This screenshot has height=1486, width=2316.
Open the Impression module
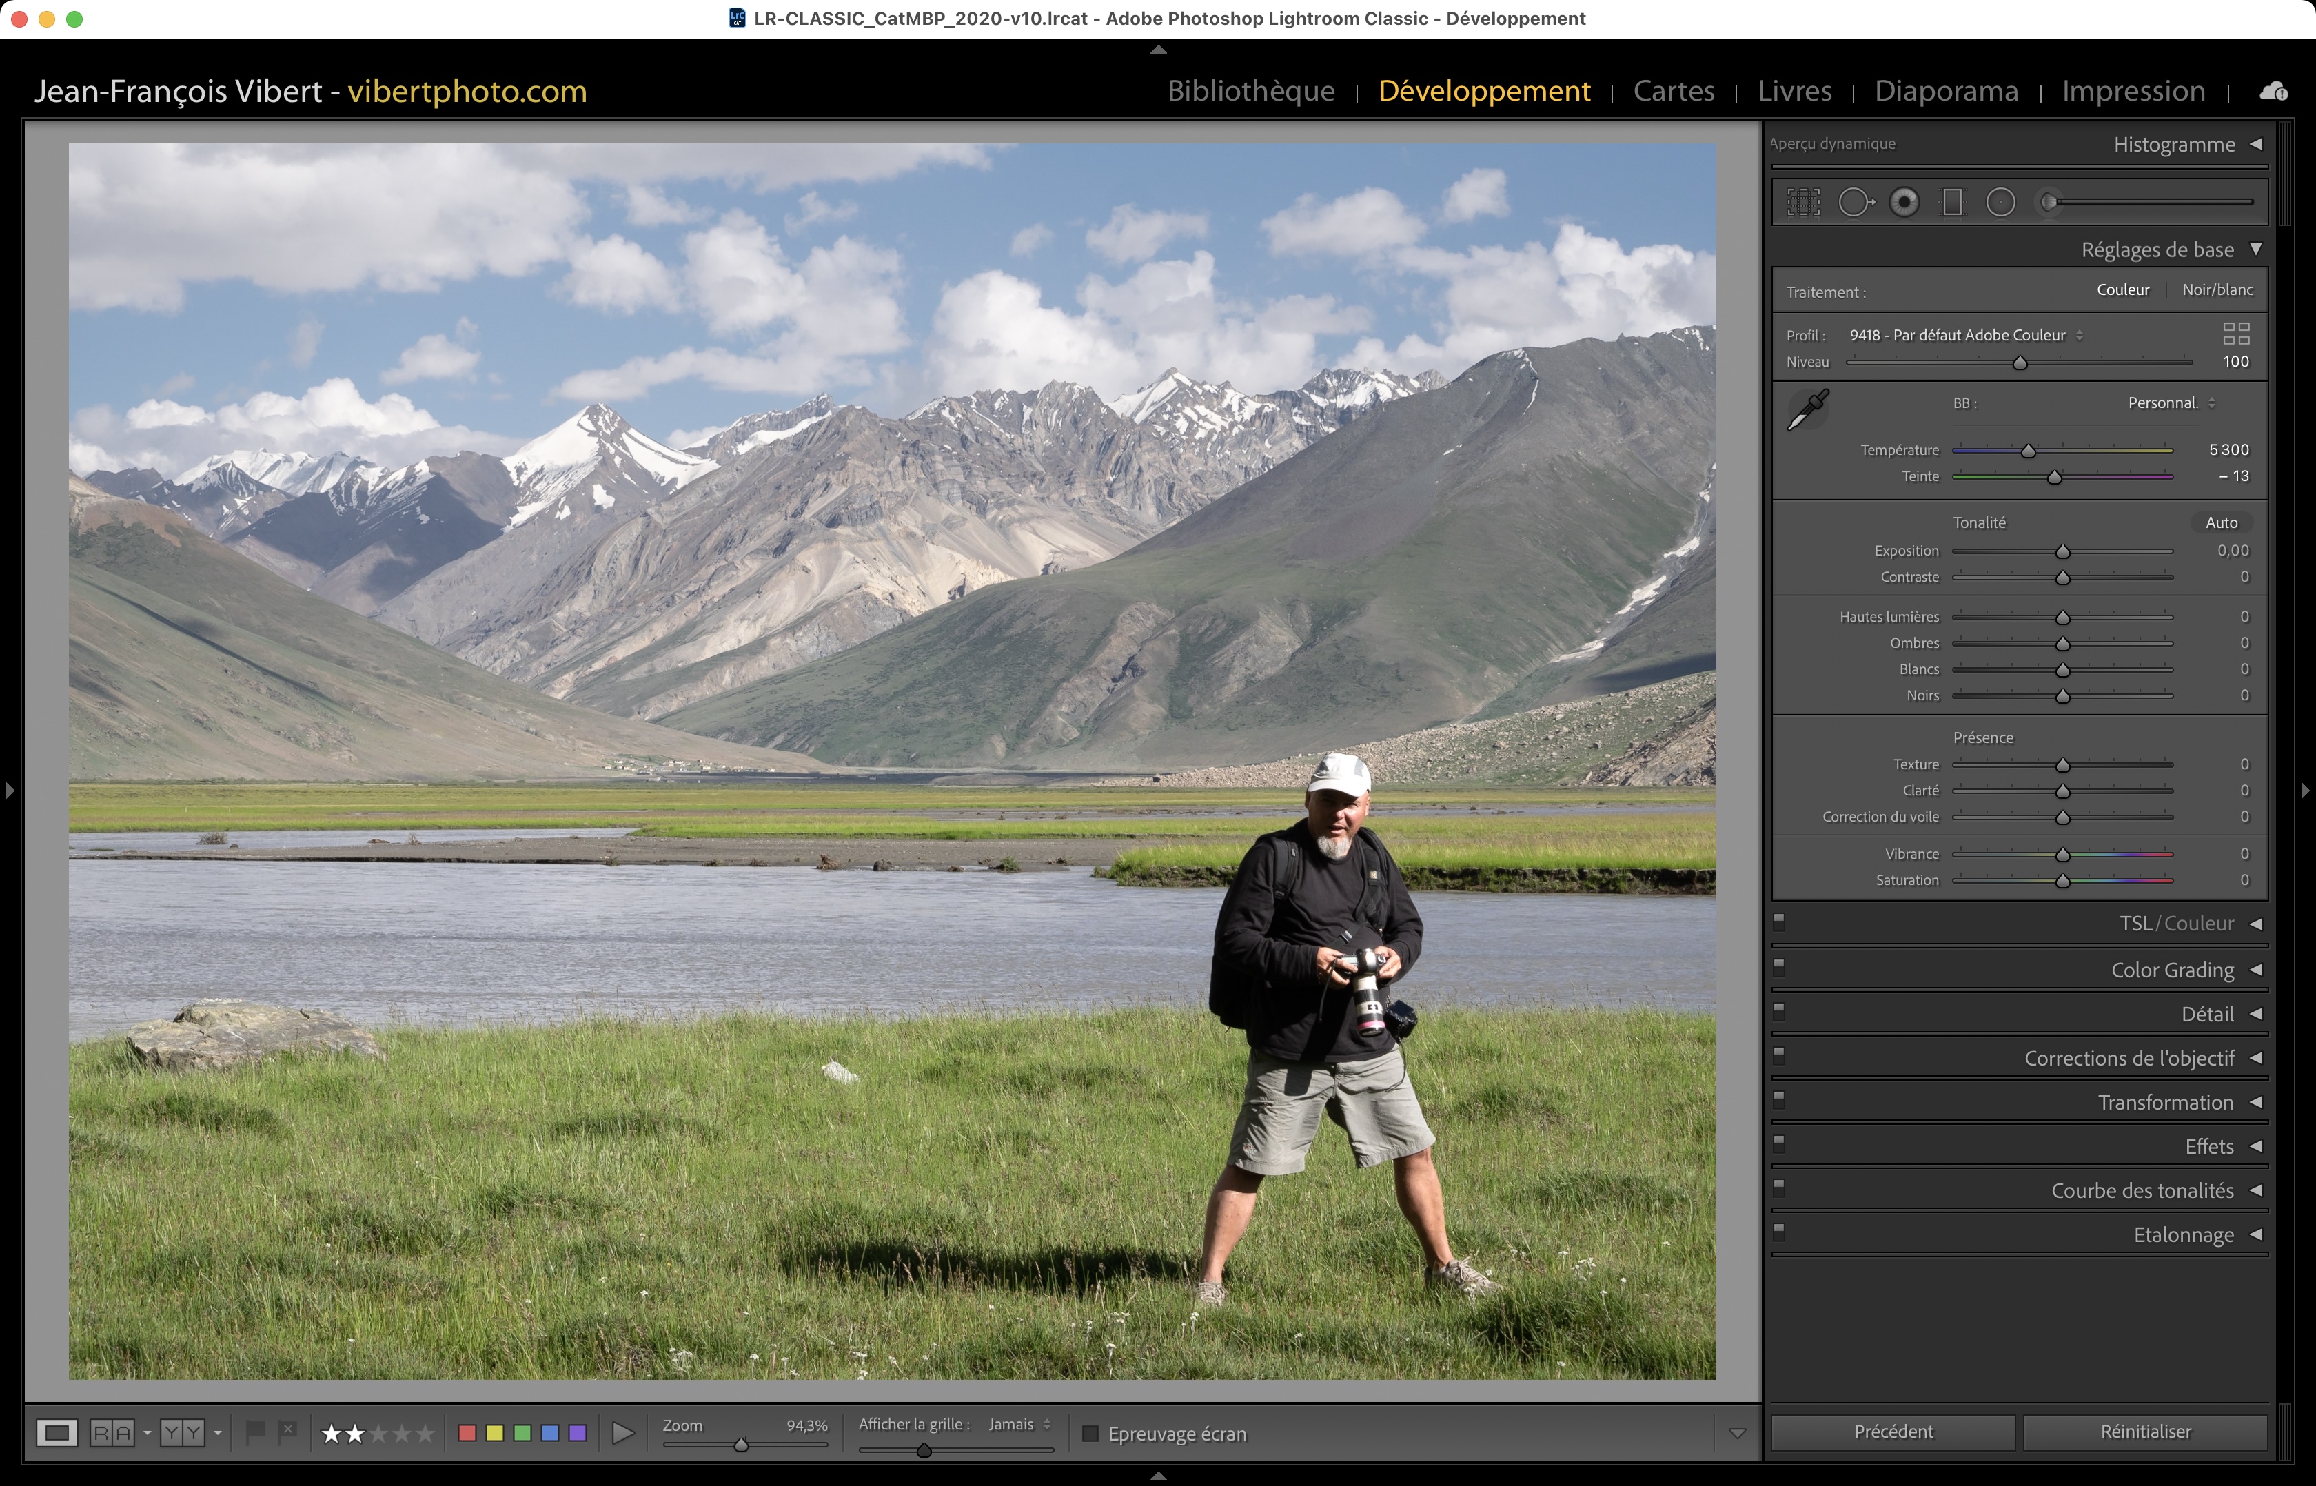[x=2133, y=91]
